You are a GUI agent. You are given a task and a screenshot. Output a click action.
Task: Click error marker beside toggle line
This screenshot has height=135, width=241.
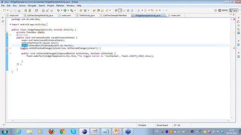[7, 48]
